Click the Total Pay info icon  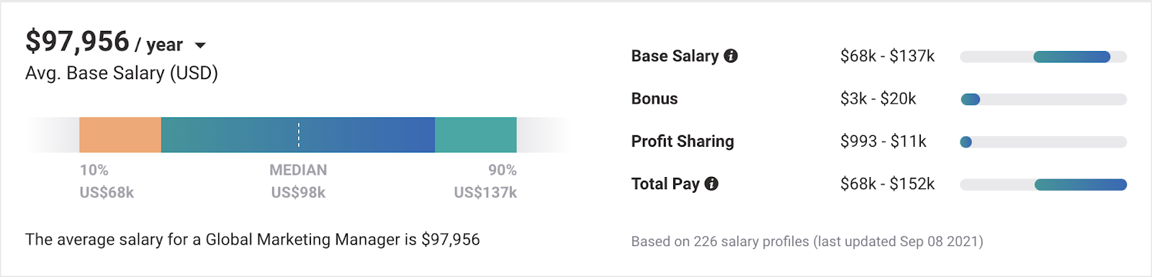(x=711, y=183)
